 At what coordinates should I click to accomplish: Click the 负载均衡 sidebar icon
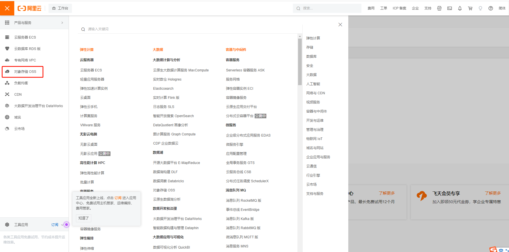pyautogui.click(x=7, y=83)
